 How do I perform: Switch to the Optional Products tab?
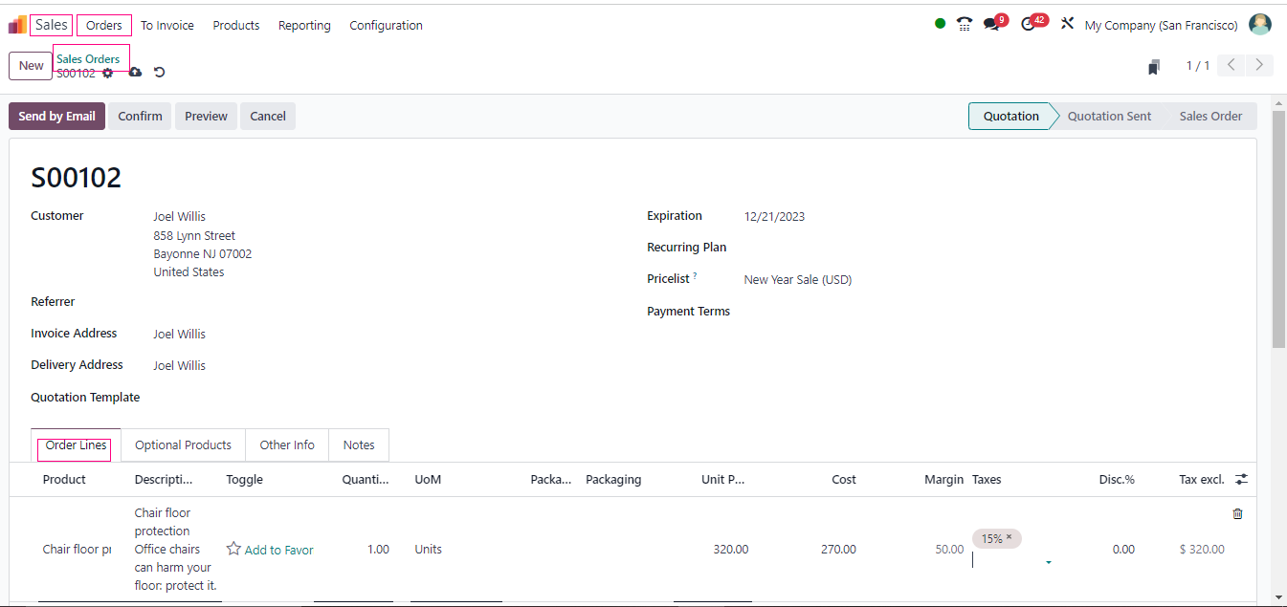pos(183,445)
